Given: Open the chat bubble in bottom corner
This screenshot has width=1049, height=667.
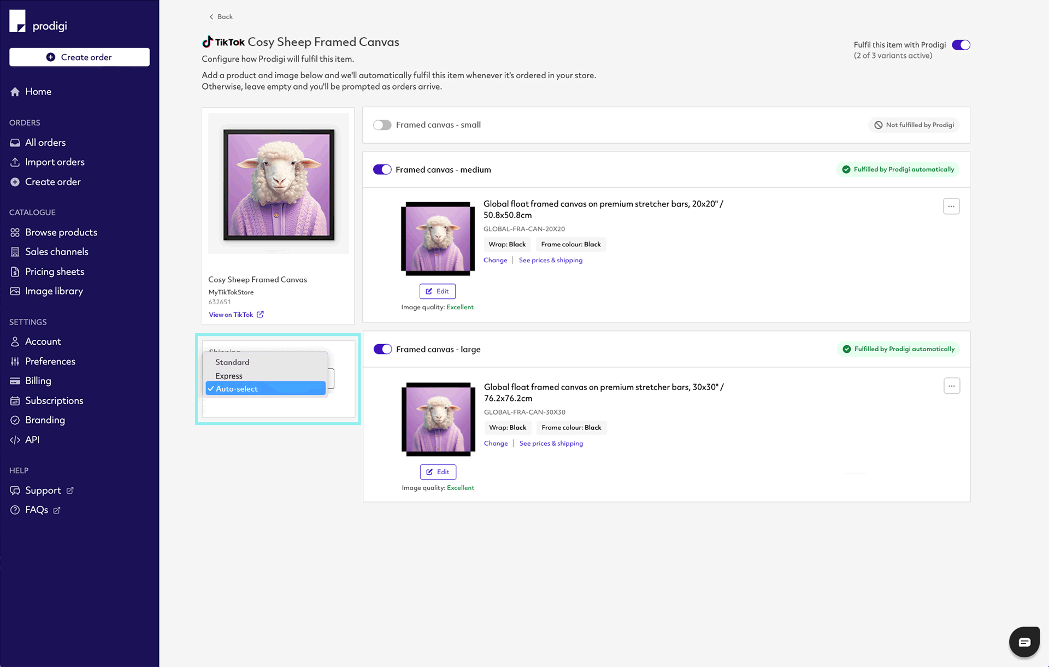Looking at the screenshot, I should [x=1024, y=642].
